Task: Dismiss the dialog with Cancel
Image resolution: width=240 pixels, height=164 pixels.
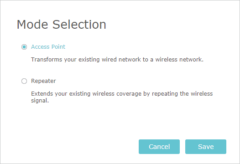Action: coord(159,147)
